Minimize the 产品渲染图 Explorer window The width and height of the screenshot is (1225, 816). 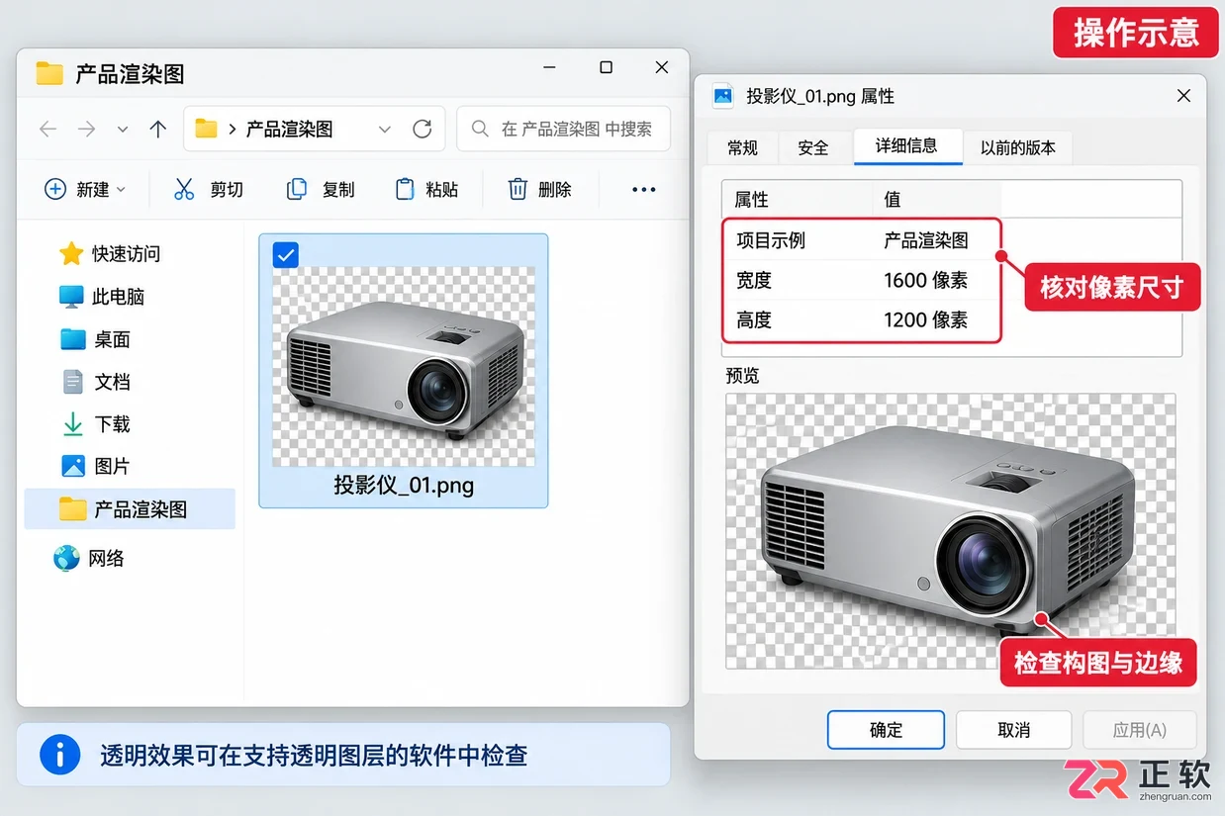click(x=550, y=67)
